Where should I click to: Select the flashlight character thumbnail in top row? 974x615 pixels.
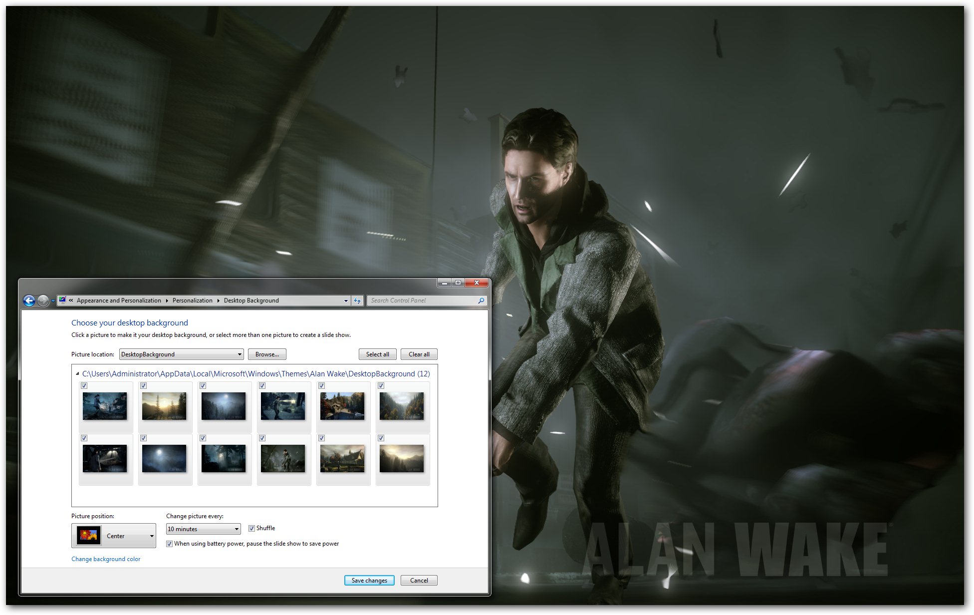click(283, 406)
